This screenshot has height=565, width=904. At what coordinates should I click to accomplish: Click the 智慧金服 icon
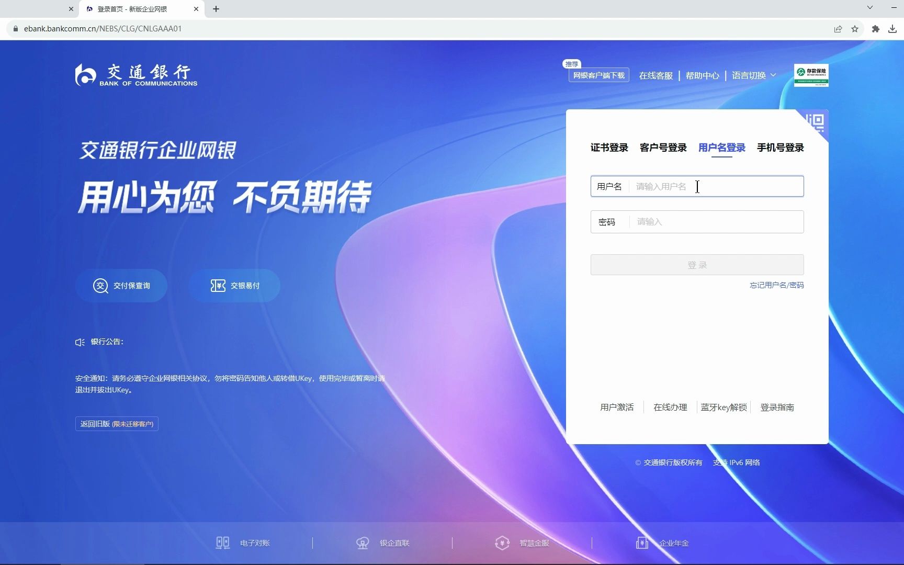pyautogui.click(x=502, y=543)
